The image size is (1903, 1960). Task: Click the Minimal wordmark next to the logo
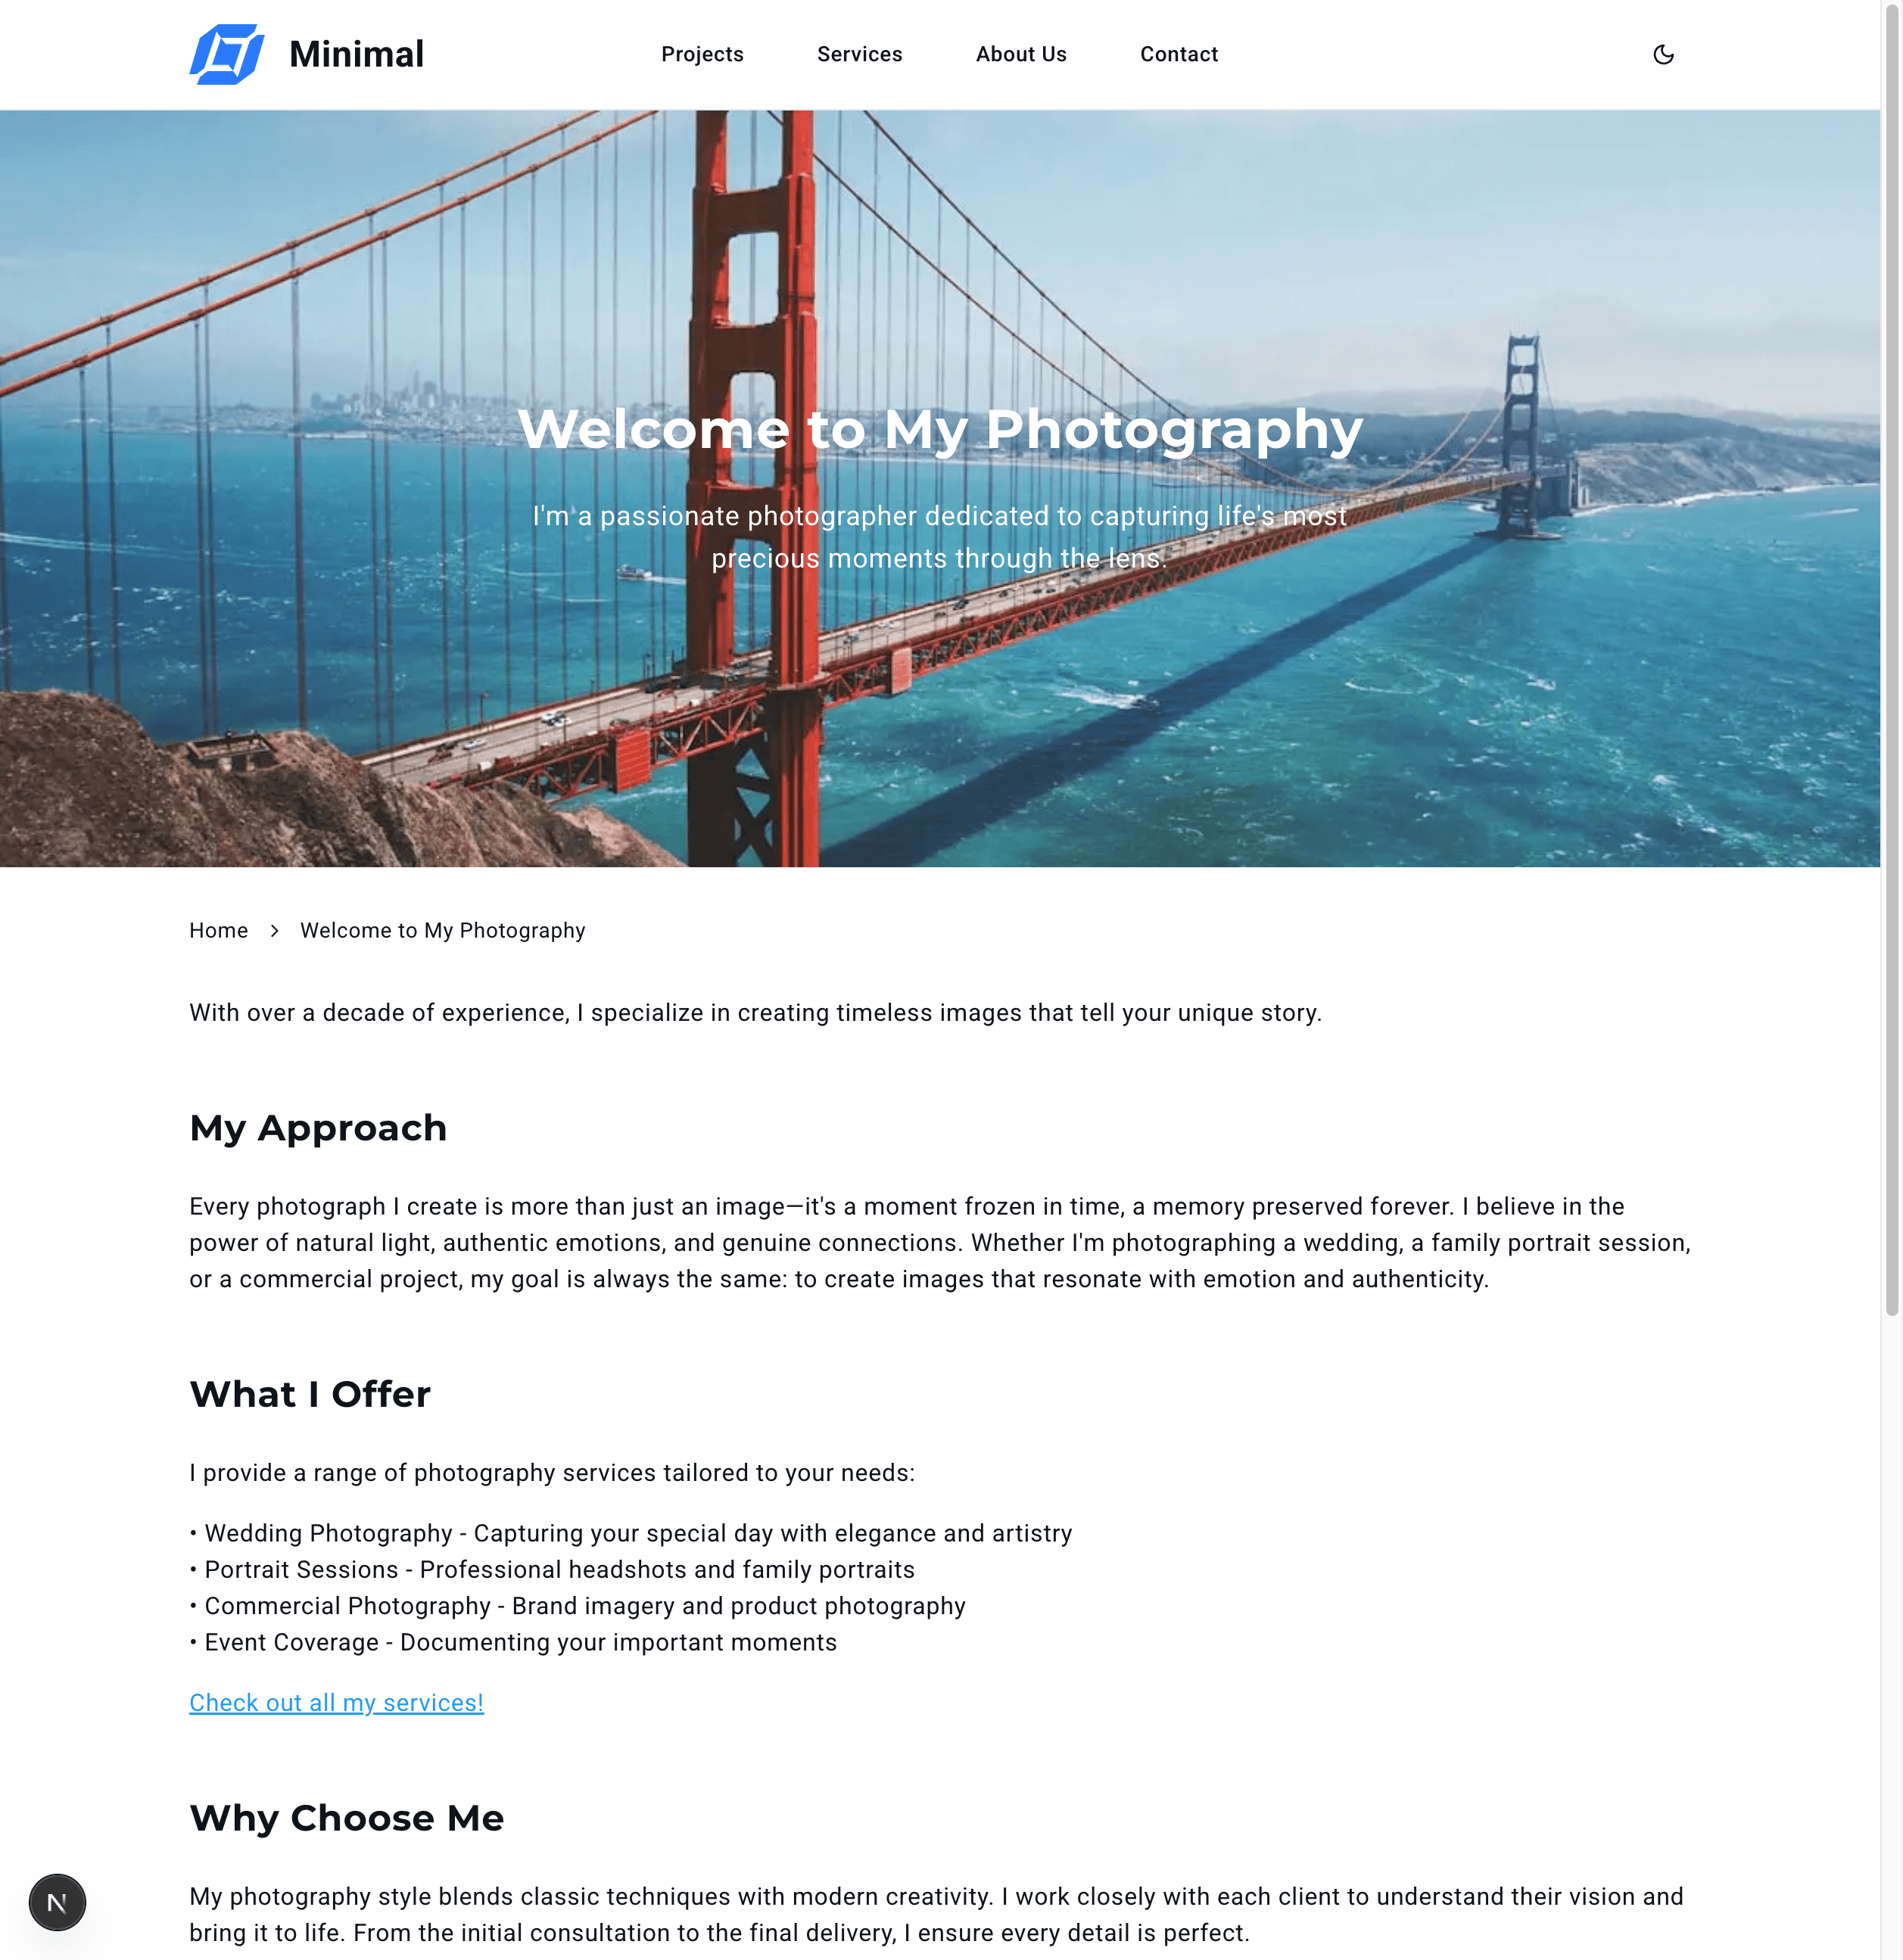click(x=355, y=54)
